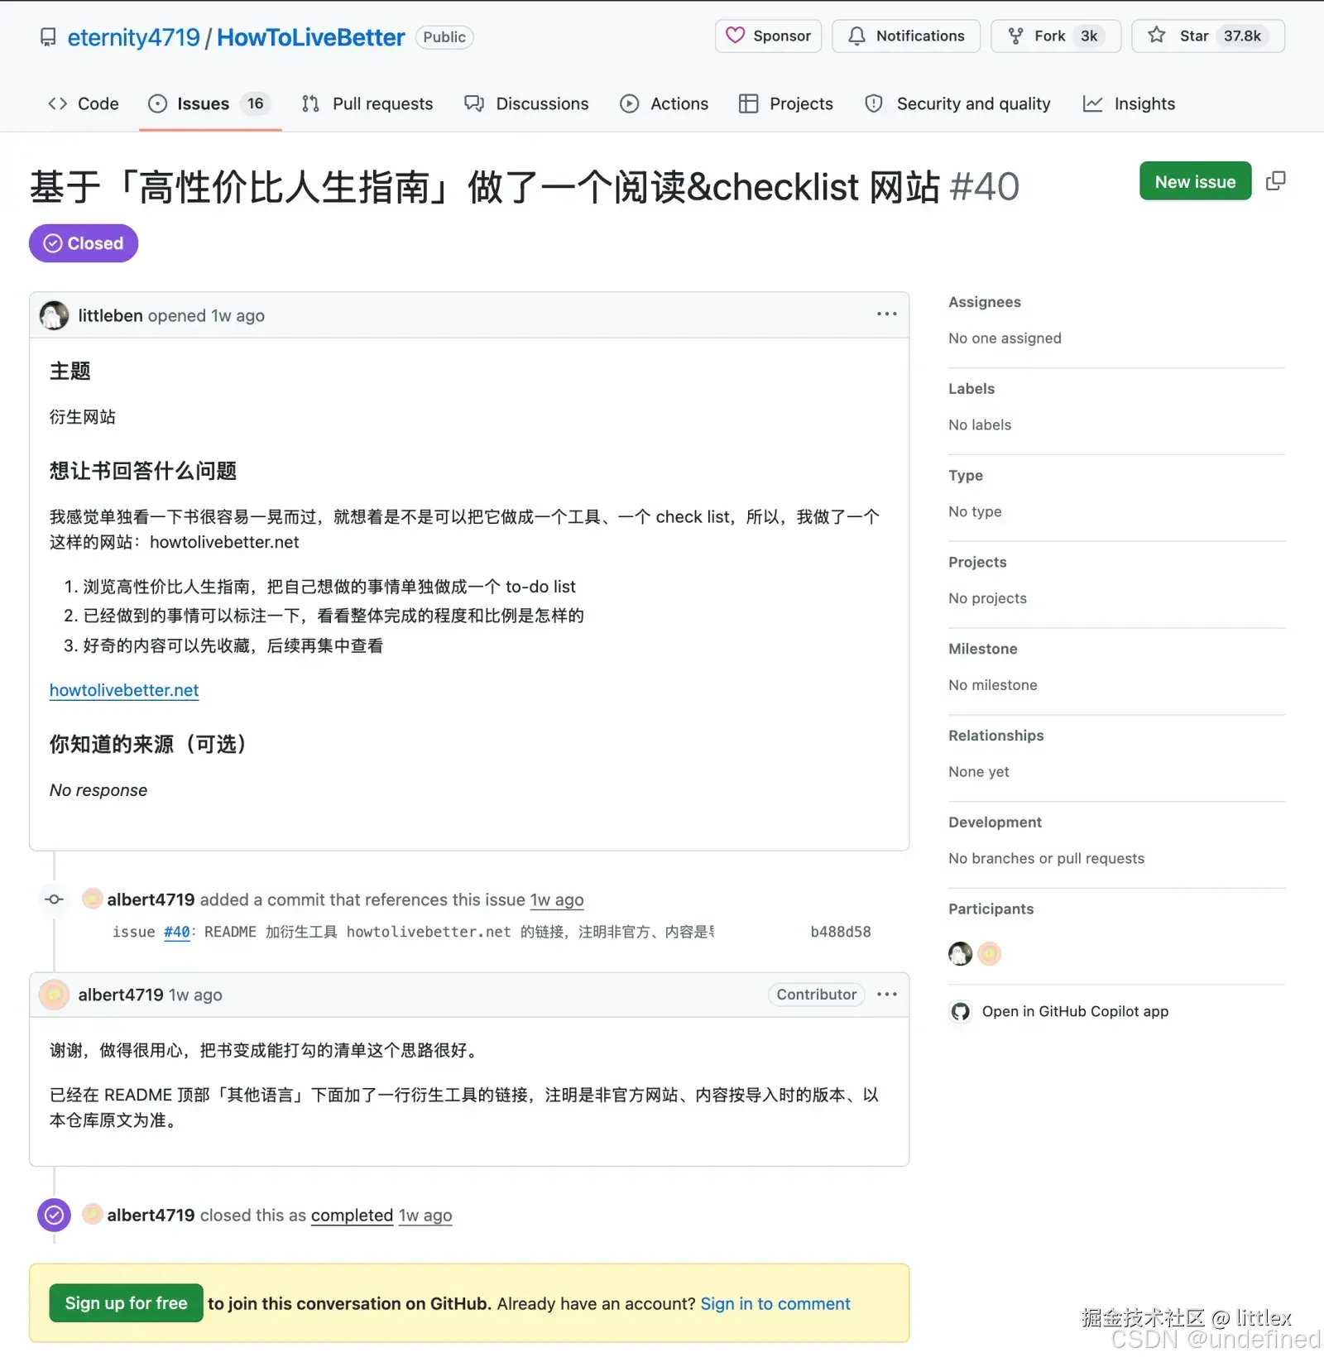Click the New issue button

pyautogui.click(x=1195, y=181)
